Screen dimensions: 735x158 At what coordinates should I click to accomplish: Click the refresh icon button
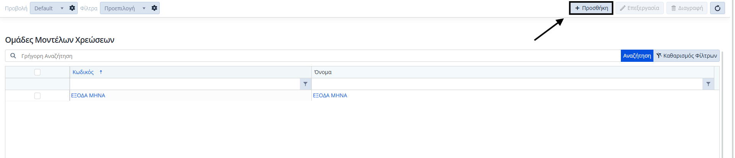(x=717, y=8)
